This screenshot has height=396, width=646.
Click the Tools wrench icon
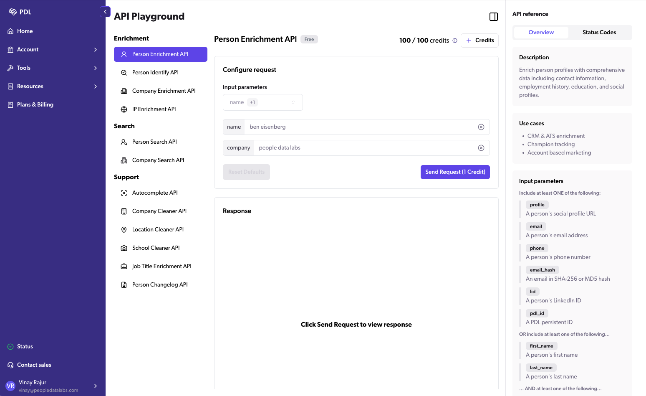coord(10,68)
